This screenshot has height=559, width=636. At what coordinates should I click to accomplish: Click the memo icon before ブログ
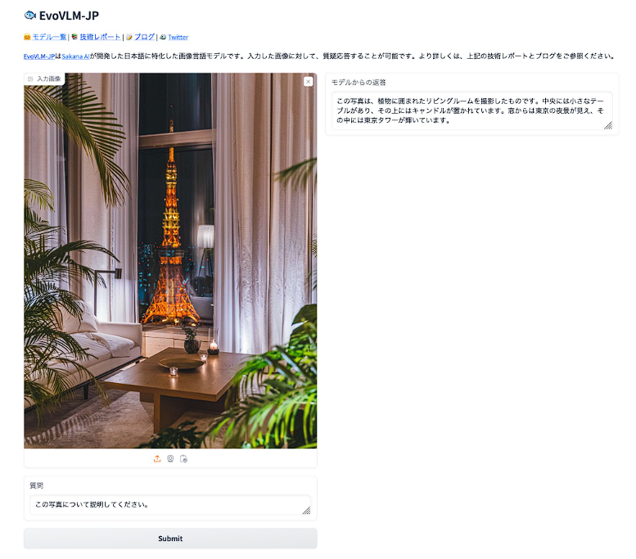[x=129, y=37]
